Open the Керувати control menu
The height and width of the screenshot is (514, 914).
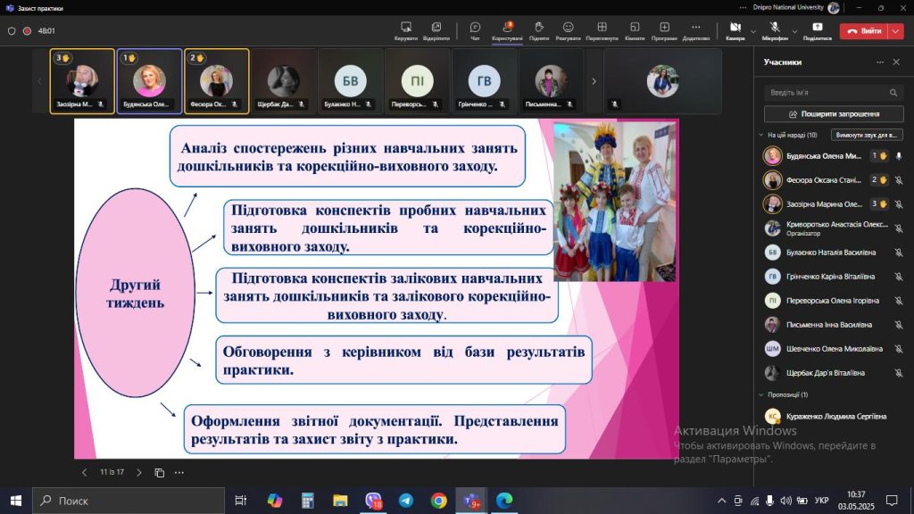(406, 31)
